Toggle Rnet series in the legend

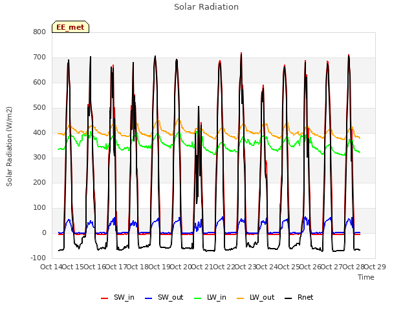299,297
